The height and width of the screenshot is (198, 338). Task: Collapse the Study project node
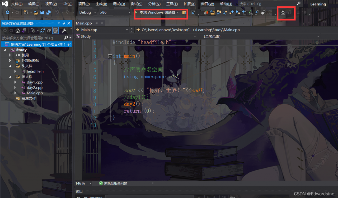point(5,50)
